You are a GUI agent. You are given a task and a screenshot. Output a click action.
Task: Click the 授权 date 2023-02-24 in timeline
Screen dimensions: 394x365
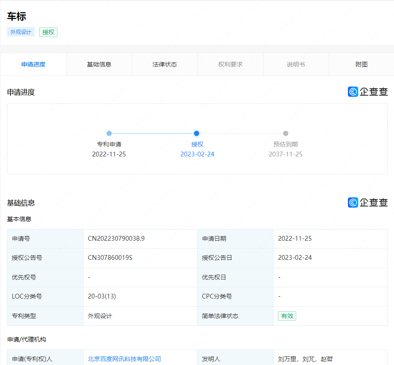197,154
